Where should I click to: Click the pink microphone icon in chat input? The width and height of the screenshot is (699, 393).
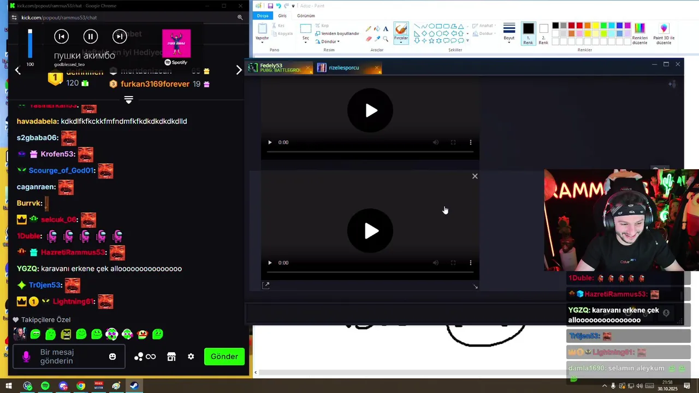[26, 356]
